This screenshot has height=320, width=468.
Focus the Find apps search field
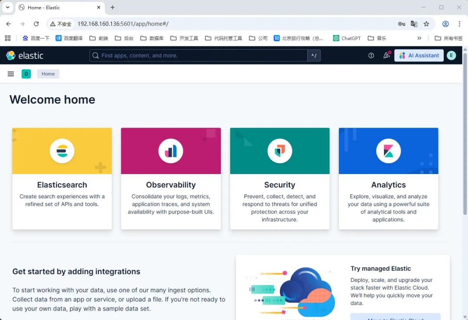[198, 55]
